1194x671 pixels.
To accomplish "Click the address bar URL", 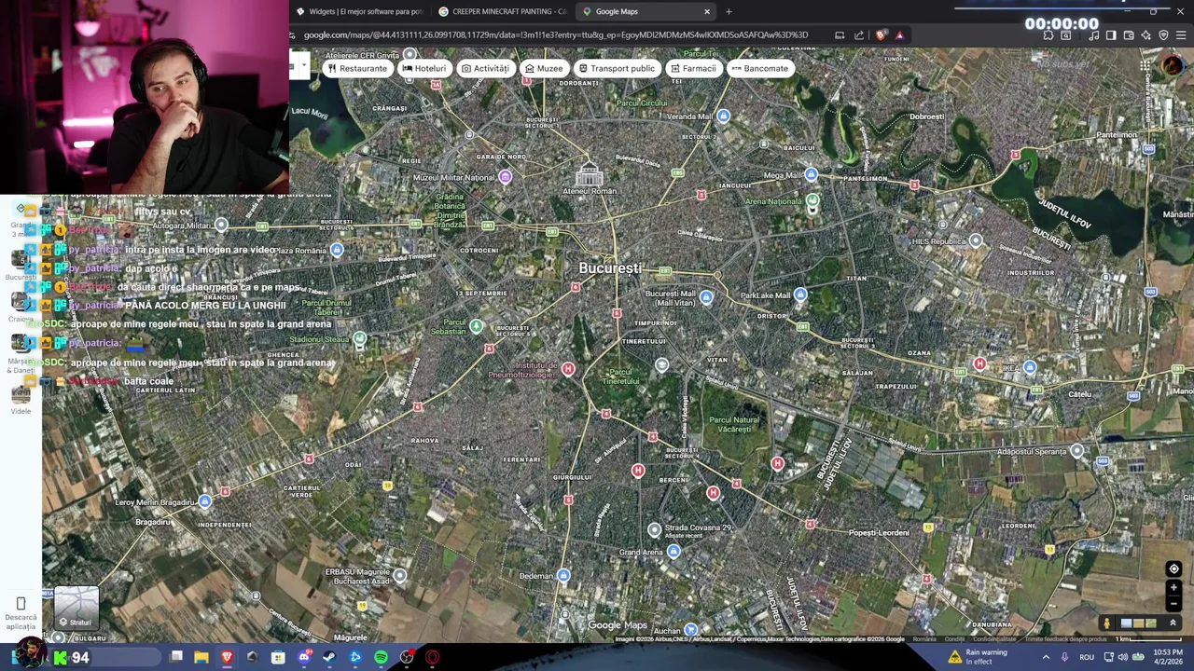I will coord(556,35).
